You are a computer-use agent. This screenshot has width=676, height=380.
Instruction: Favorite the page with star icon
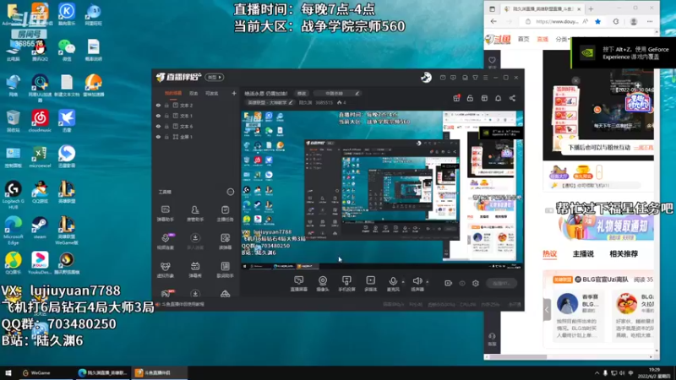pyautogui.click(x=597, y=21)
